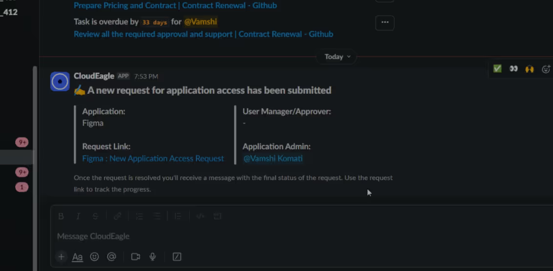Click the 33 days overdue tag

[x=154, y=22]
